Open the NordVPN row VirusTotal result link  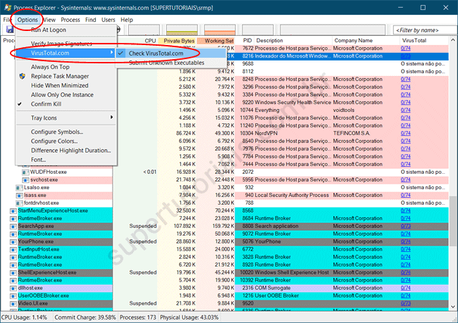(x=406, y=133)
